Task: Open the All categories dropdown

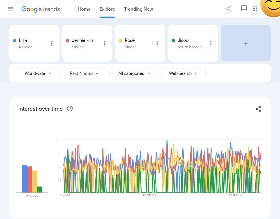Action: coord(134,73)
